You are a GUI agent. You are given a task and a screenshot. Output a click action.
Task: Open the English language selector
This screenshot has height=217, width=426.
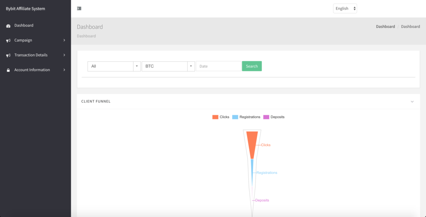345,8
